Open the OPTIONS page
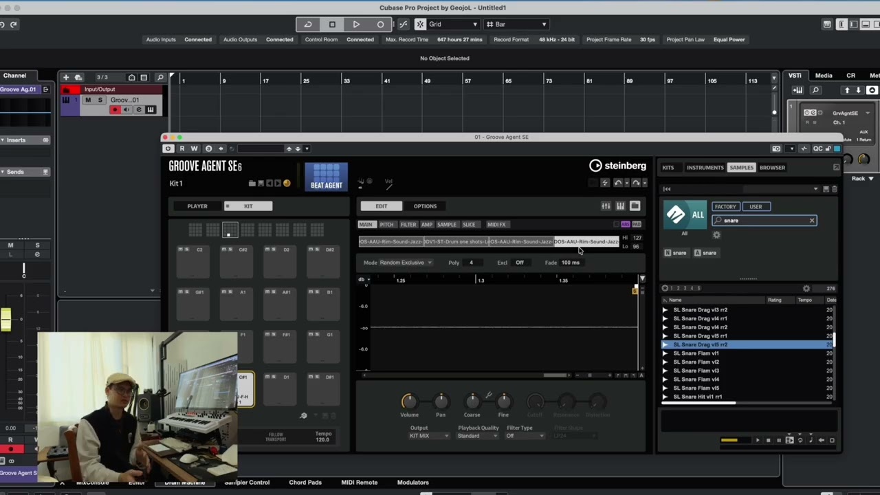 [x=425, y=206]
